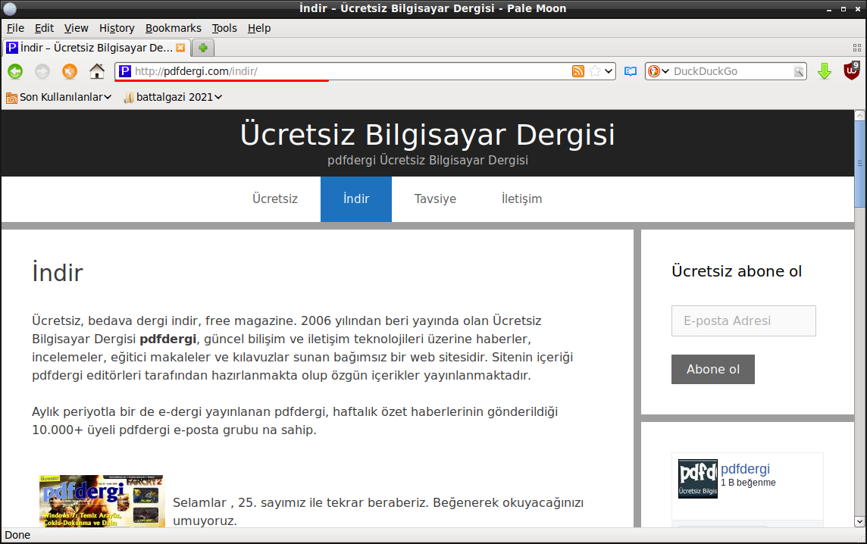Click the Ücretsiz abone ol heading
This screenshot has height=544, width=867.
[x=737, y=271]
